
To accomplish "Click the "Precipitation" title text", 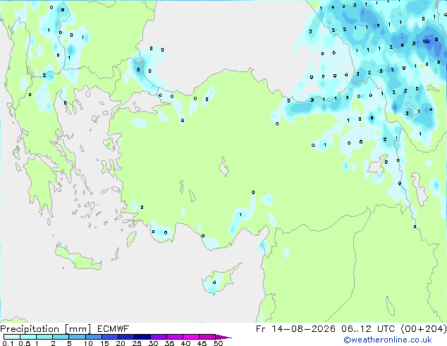I will pos(30,329).
